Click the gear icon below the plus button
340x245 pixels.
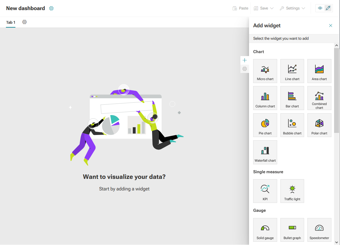[x=245, y=69]
